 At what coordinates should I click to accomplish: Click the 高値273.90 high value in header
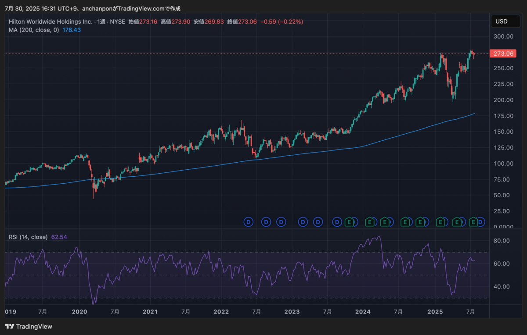point(175,21)
